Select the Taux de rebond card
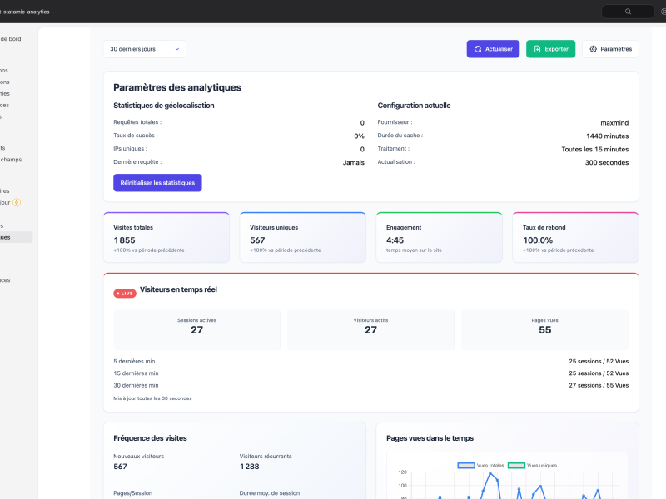666x499 pixels. [575, 237]
